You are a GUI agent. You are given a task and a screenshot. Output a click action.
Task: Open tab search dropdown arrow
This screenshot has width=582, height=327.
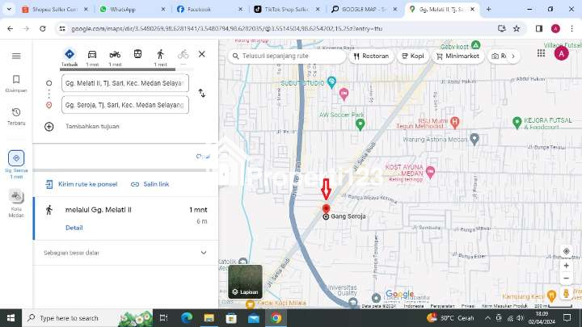[x=9, y=9]
